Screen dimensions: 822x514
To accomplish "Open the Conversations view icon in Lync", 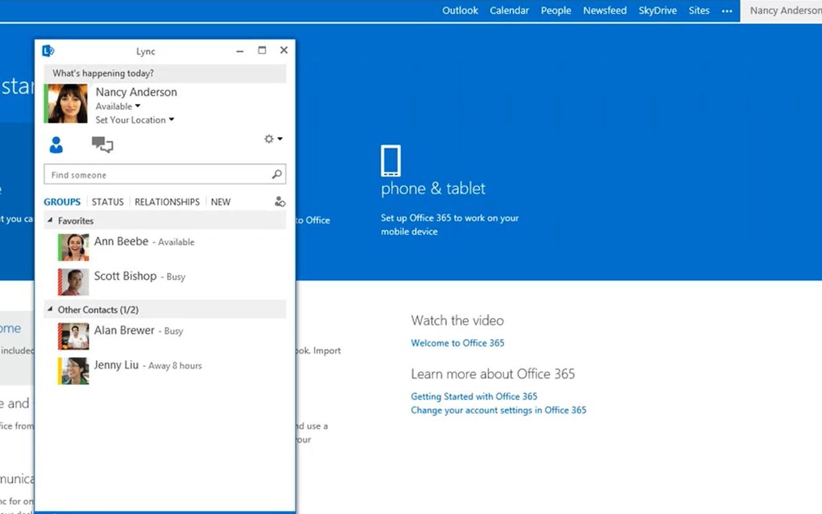I will [x=102, y=145].
